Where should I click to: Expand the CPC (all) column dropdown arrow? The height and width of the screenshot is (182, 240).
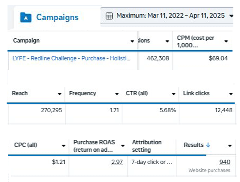coord(63,146)
